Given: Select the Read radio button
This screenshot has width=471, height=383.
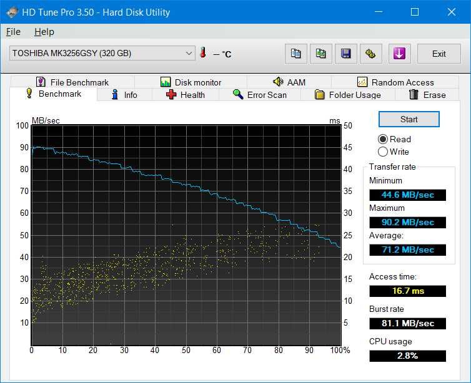Looking at the screenshot, I should [x=383, y=139].
